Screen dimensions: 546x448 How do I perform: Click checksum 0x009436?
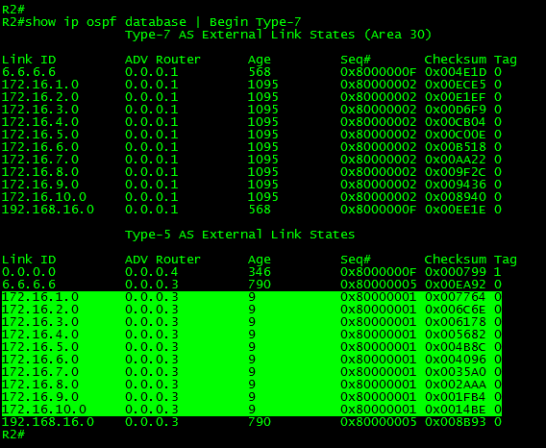pyautogui.click(x=455, y=185)
